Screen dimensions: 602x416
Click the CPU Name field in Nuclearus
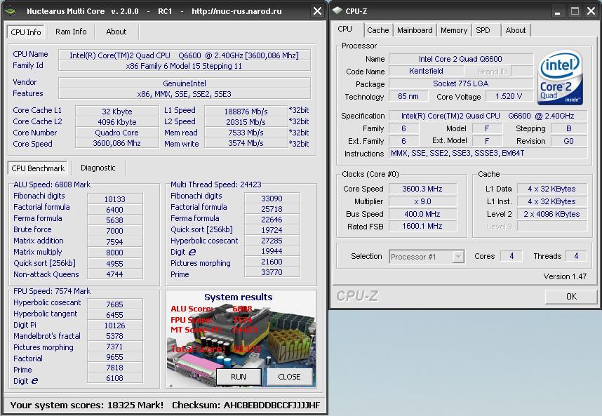pyautogui.click(x=185, y=55)
